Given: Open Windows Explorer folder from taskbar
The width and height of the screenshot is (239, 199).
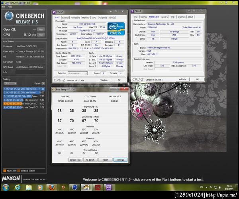Looking at the screenshot, I should pos(29,187).
